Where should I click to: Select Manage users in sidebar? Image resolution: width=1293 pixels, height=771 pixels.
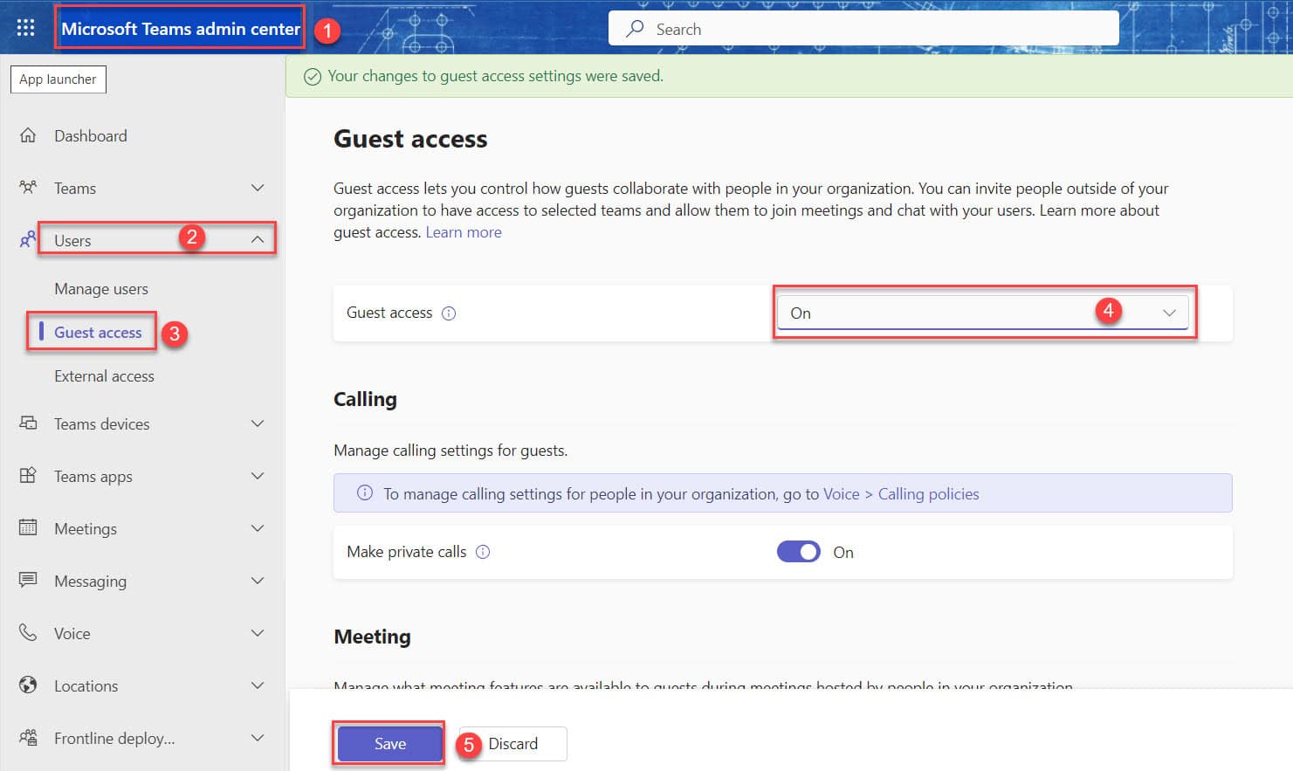101,288
